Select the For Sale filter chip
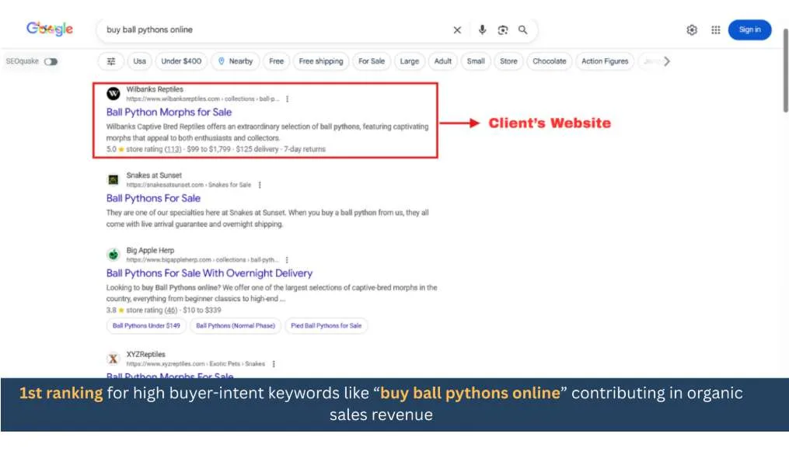 372,61
